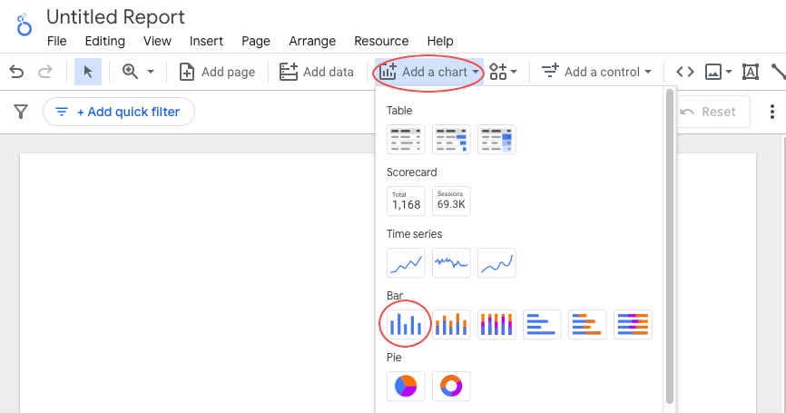This screenshot has width=786, height=413.
Task: Open the Add a control dropdown
Action: (x=596, y=73)
